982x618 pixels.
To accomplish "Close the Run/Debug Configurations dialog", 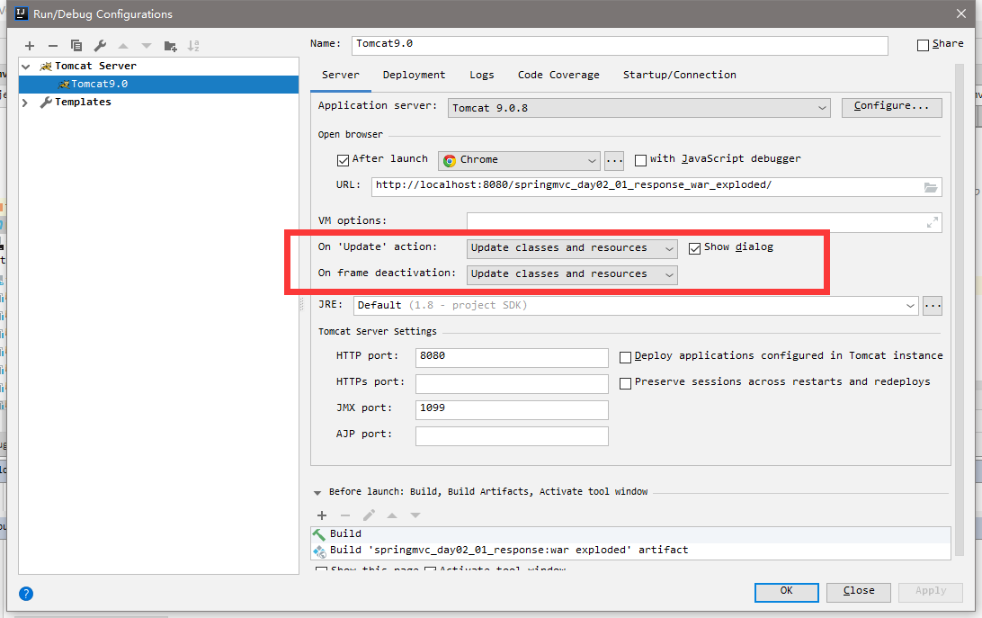I will point(961,13).
